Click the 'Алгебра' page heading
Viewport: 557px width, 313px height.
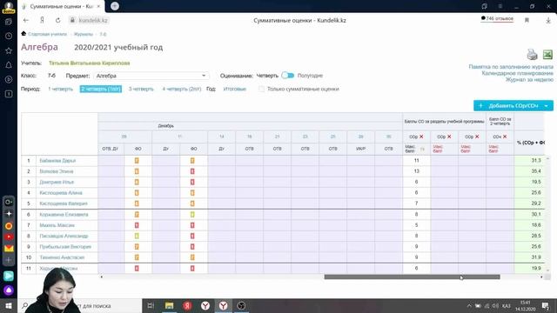click(39, 47)
